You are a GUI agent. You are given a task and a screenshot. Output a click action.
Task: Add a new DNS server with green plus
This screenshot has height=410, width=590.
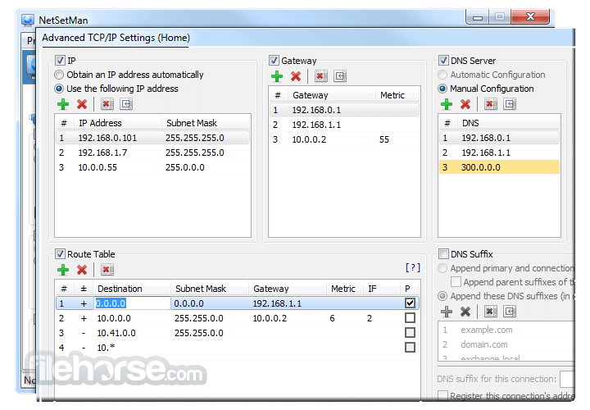[x=447, y=104]
